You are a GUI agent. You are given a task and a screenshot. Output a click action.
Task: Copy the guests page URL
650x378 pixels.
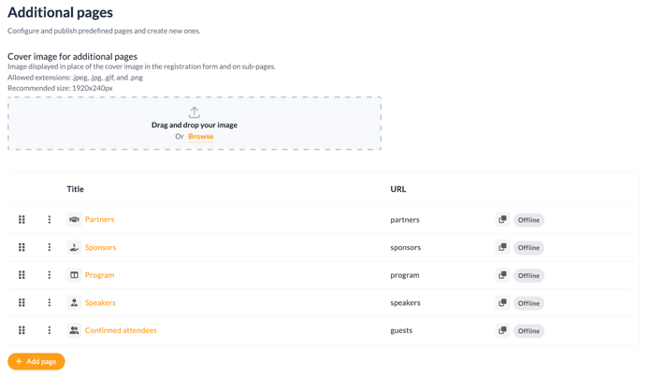pos(502,330)
